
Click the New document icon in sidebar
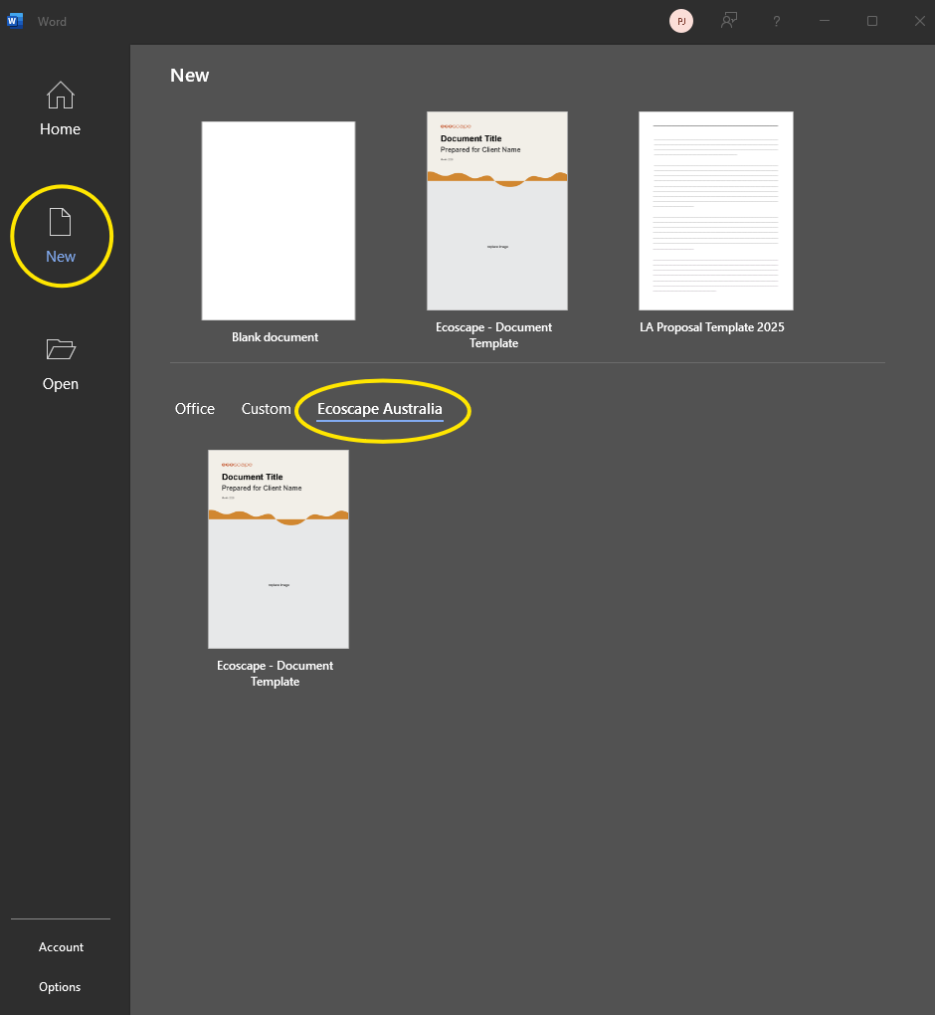click(60, 221)
